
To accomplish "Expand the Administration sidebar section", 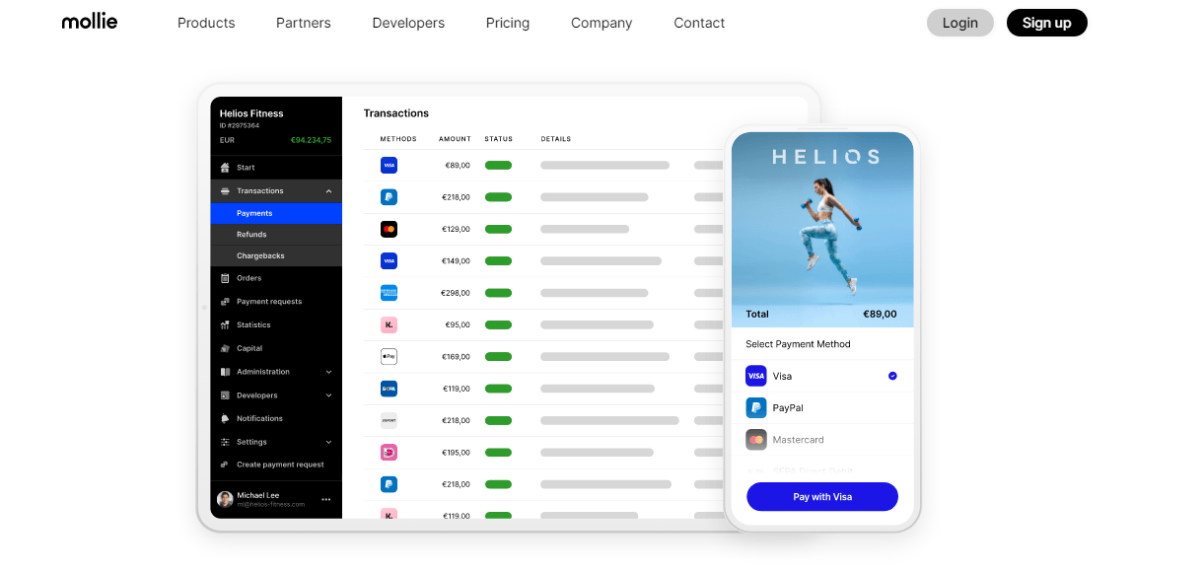I will [x=328, y=372].
